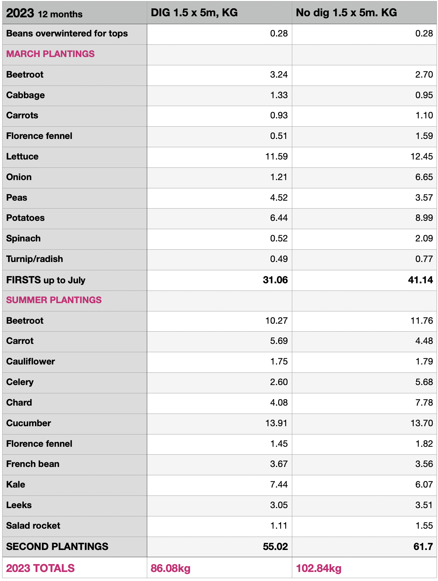Select the "No dig 1.5 x 5m. KG" column header

point(346,13)
